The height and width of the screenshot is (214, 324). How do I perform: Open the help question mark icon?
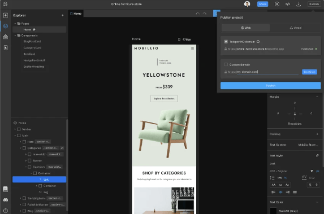pos(6,211)
